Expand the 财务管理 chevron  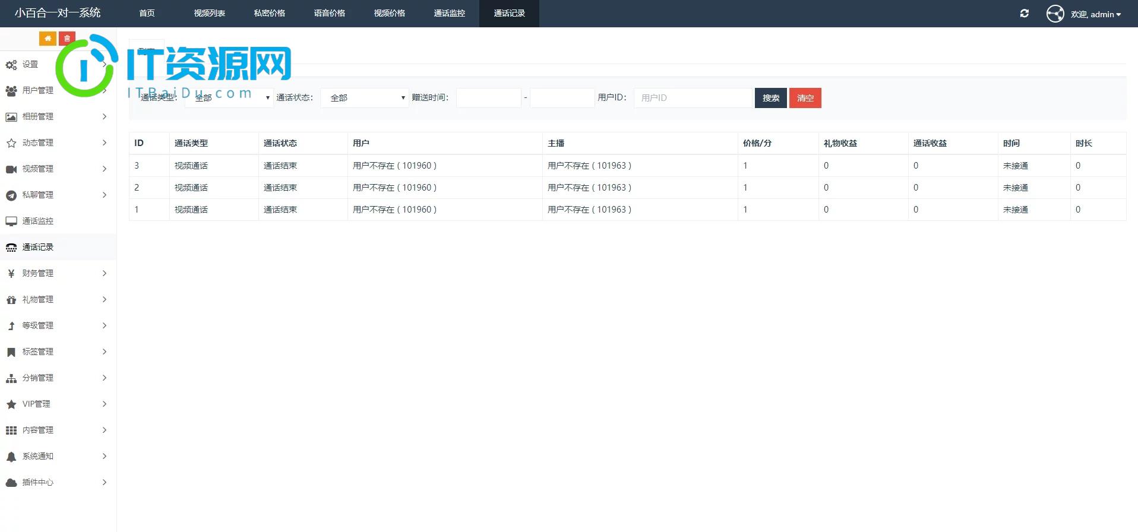[x=105, y=273]
